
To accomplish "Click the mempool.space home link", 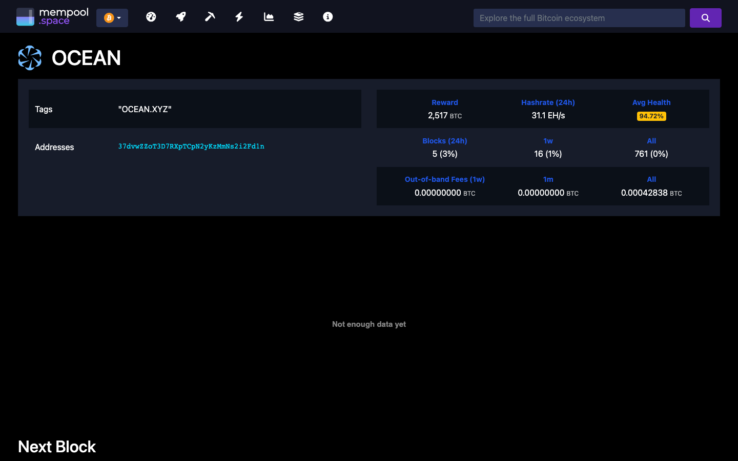I will click(52, 16).
